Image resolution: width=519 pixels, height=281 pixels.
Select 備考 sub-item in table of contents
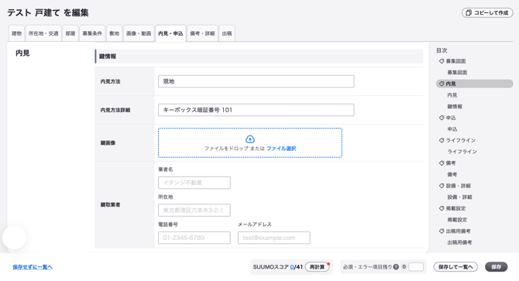(452, 174)
